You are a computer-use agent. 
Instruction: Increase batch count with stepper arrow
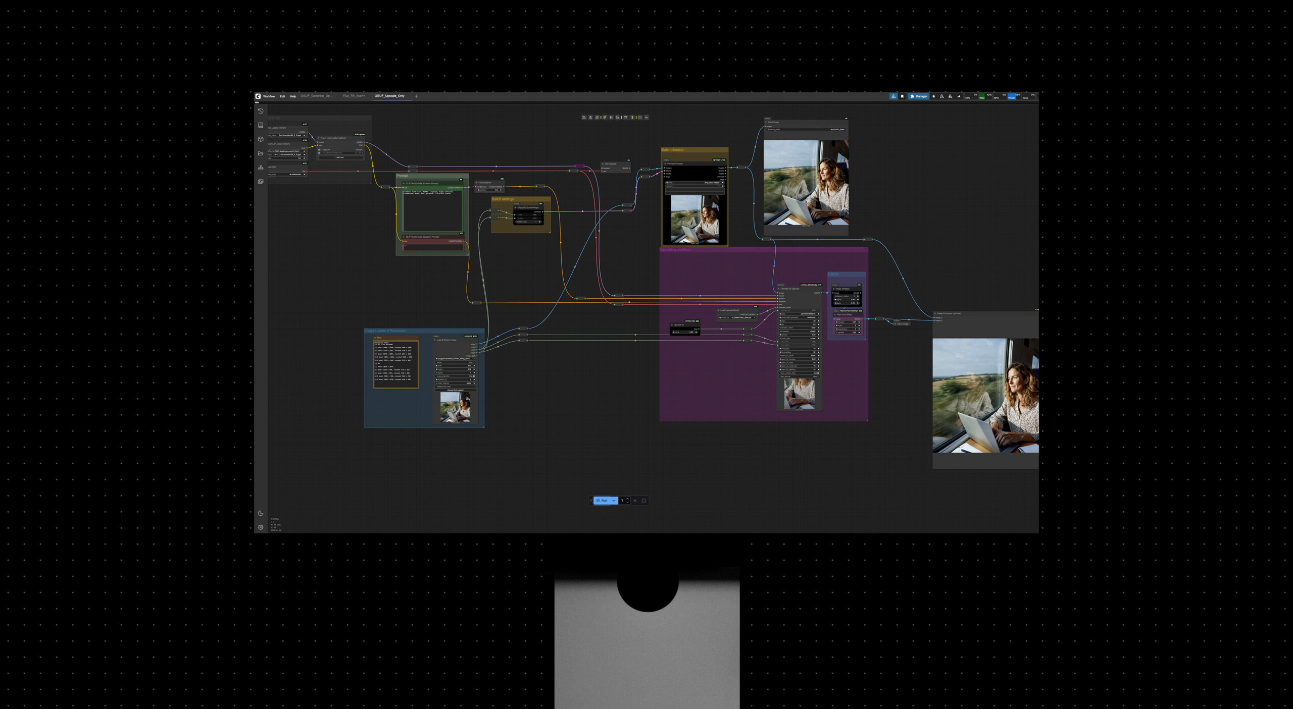pos(628,499)
